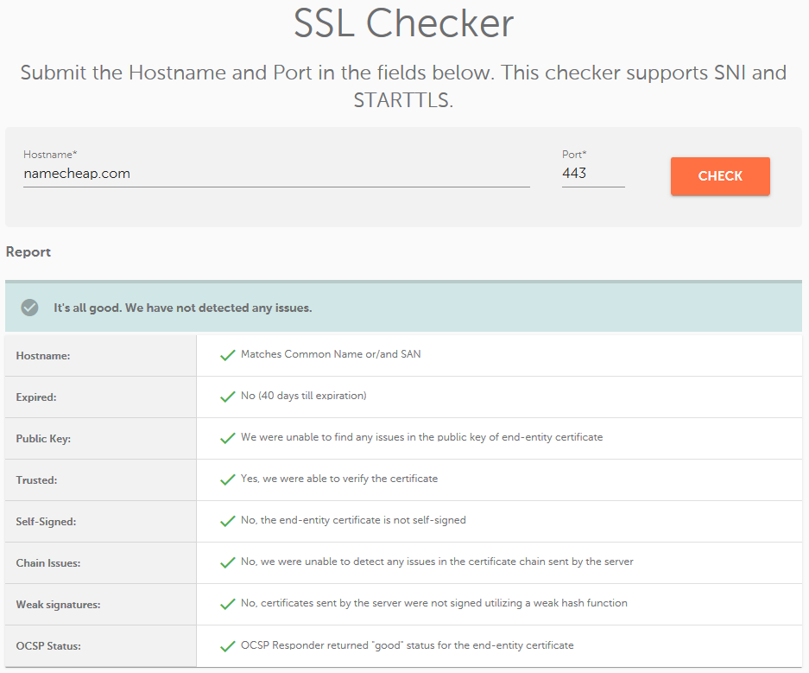
Task: Click the 'SSL Checker' page heading
Action: point(403,23)
